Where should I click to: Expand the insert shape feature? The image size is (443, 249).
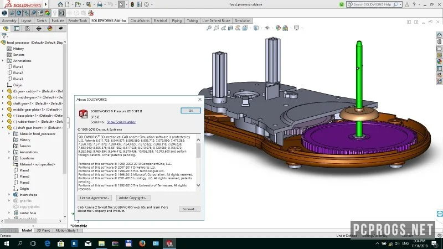pyautogui.click(x=9, y=195)
